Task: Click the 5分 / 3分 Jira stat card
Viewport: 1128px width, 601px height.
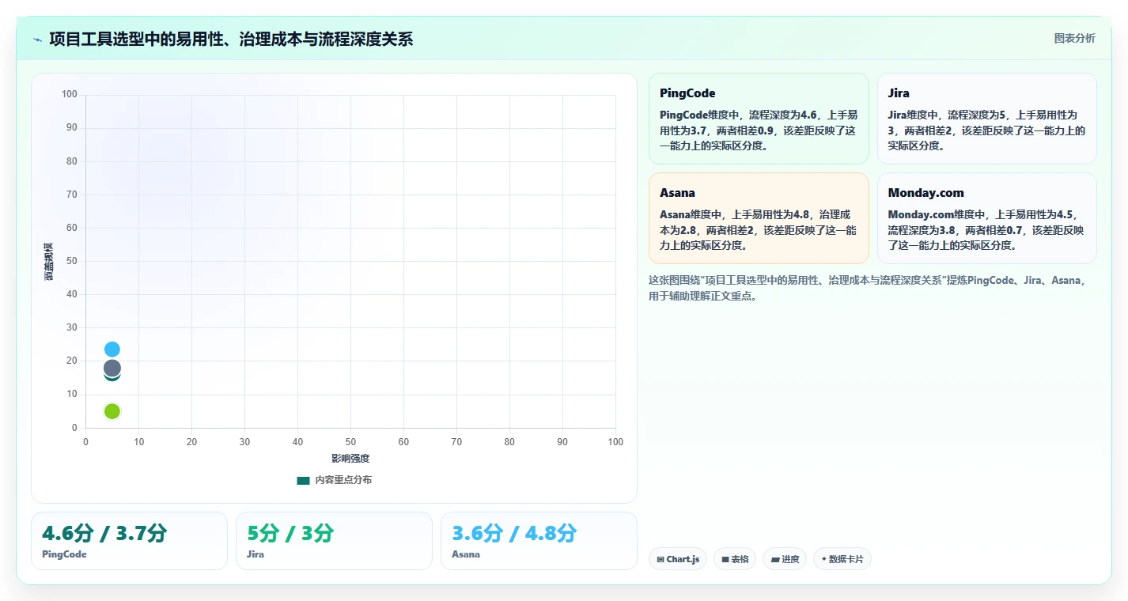Action: click(334, 541)
